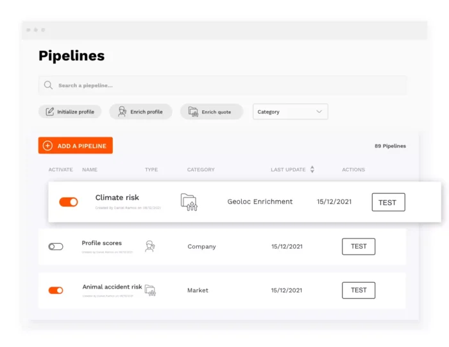This screenshot has height=347, width=449.
Task: Click the magnifying glass search icon
Action: [48, 85]
